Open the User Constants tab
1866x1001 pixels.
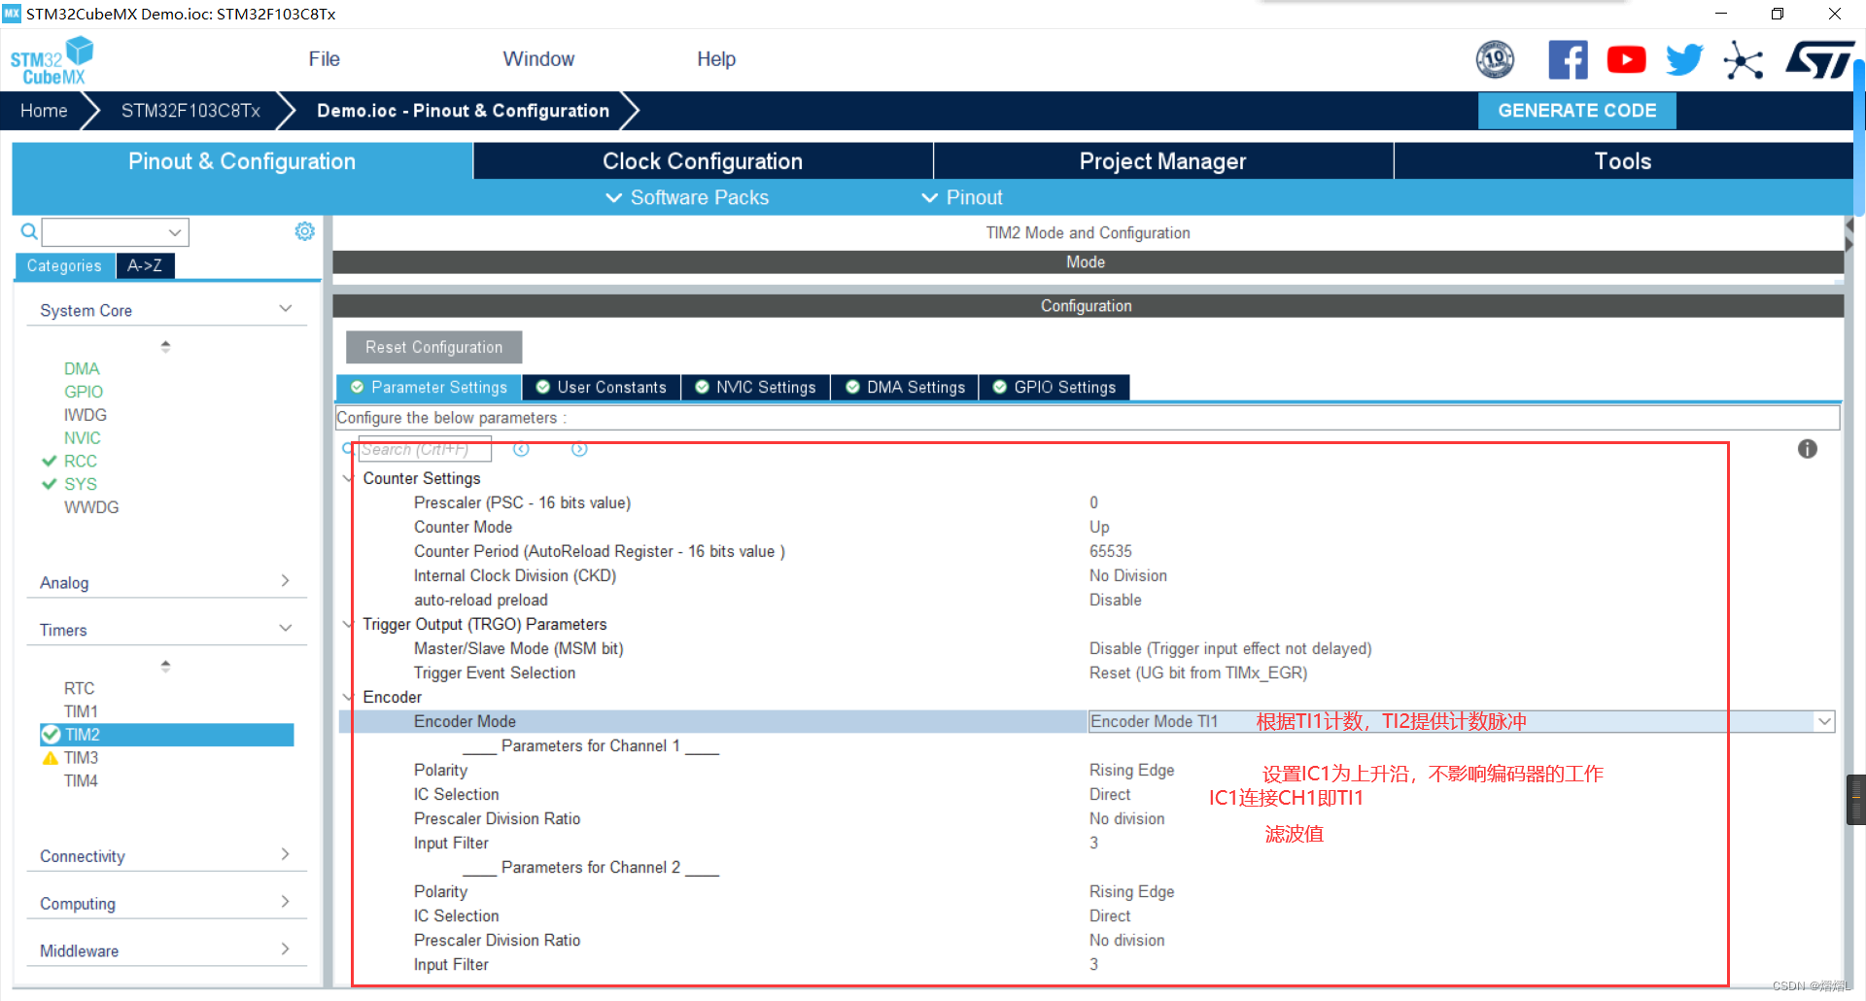(601, 388)
